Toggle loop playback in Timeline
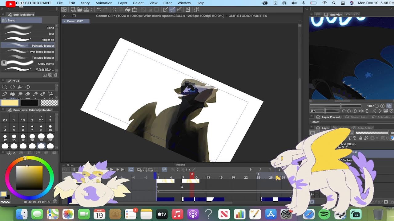 [x=131, y=169]
